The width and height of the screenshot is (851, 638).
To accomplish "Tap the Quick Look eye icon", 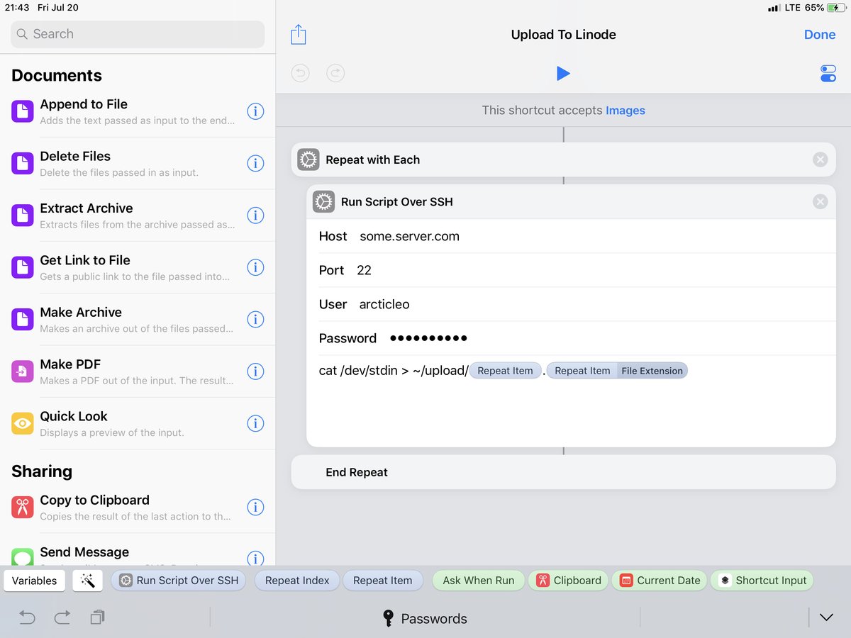I will pyautogui.click(x=23, y=423).
